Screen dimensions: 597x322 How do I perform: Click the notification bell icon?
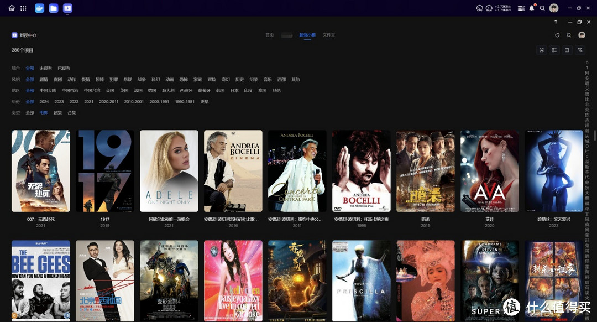532,8
